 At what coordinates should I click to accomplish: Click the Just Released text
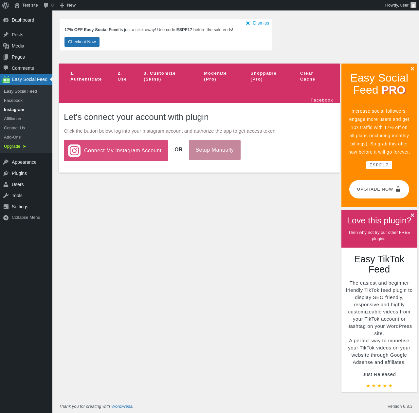pyautogui.click(x=379, y=374)
